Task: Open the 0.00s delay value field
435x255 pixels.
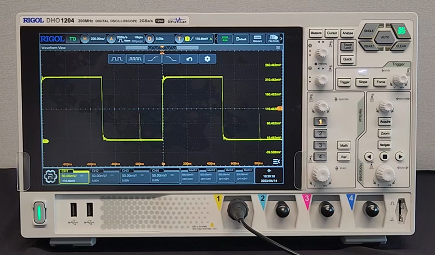Action: 160,39
